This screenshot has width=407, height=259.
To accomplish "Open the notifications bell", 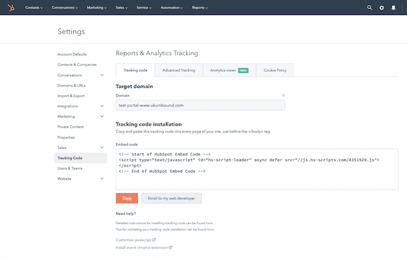I will [x=393, y=8].
